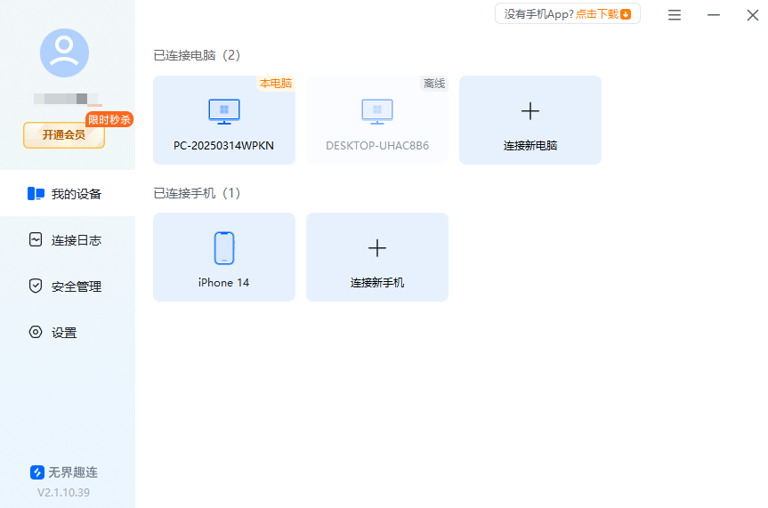Open the 我的设备 sidebar tab
Image resolution: width=768 pixels, height=508 pixels.
(68, 194)
